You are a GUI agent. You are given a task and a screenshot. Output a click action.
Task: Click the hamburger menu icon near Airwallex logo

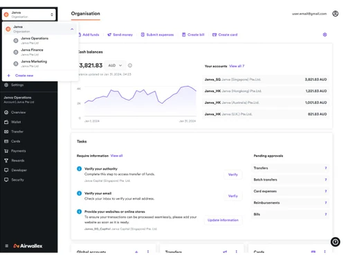[x=7, y=246]
